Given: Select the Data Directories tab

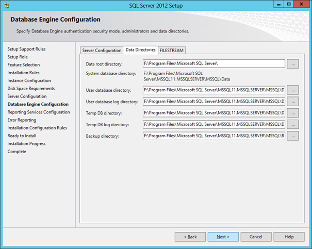Looking at the screenshot, I should click(x=140, y=50).
